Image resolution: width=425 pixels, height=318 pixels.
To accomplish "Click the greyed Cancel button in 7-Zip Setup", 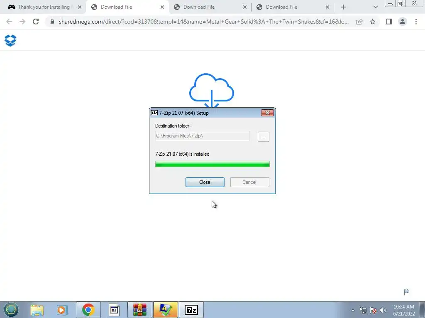I will tap(249, 182).
